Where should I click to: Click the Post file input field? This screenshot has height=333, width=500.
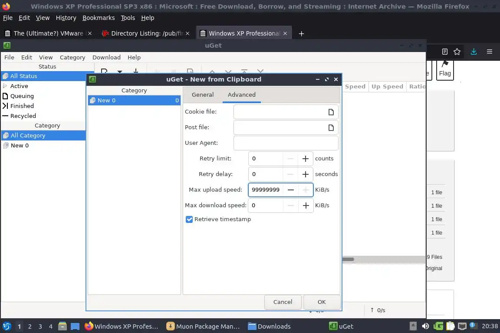[x=281, y=127]
